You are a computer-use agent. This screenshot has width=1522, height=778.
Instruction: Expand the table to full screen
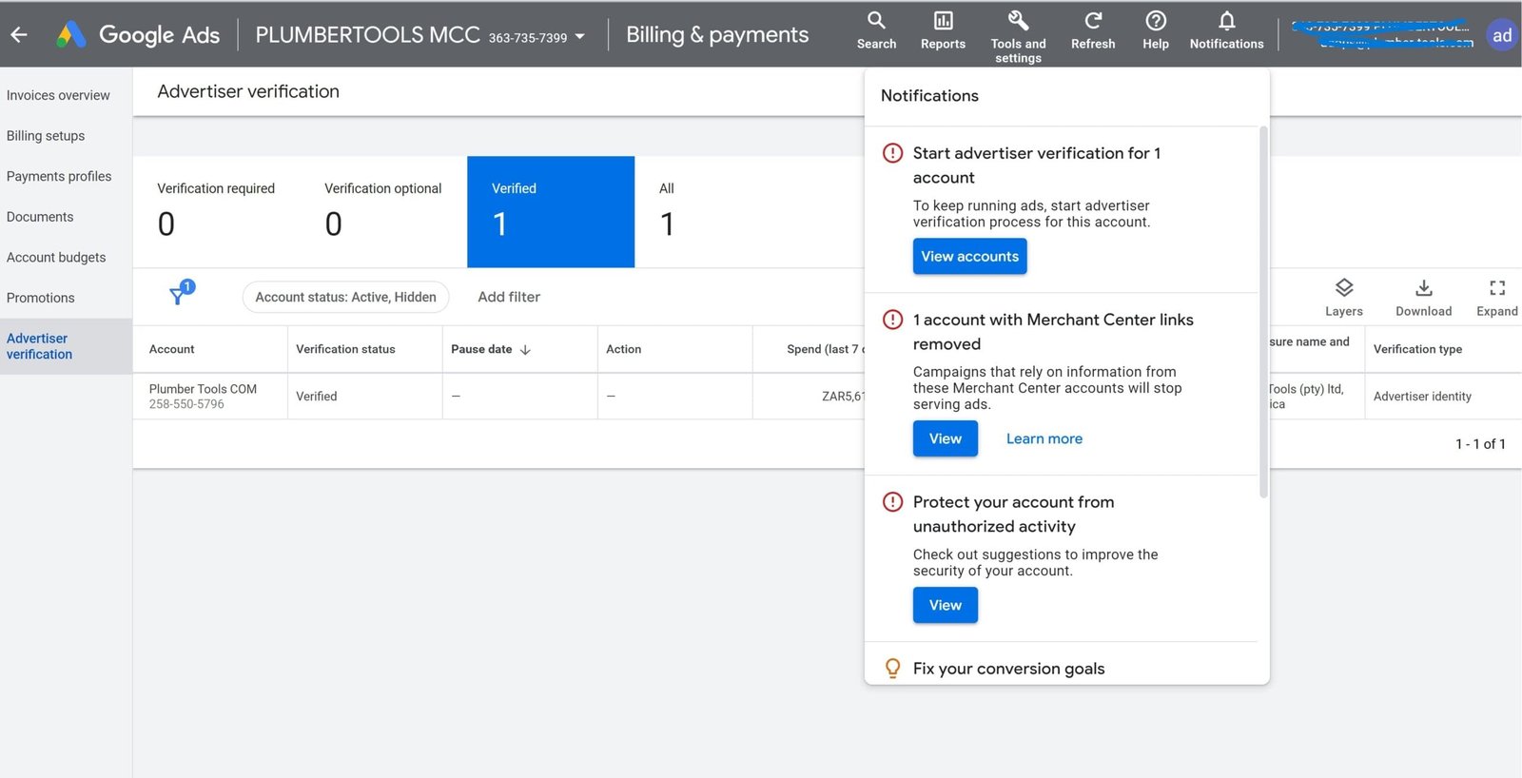(1496, 297)
